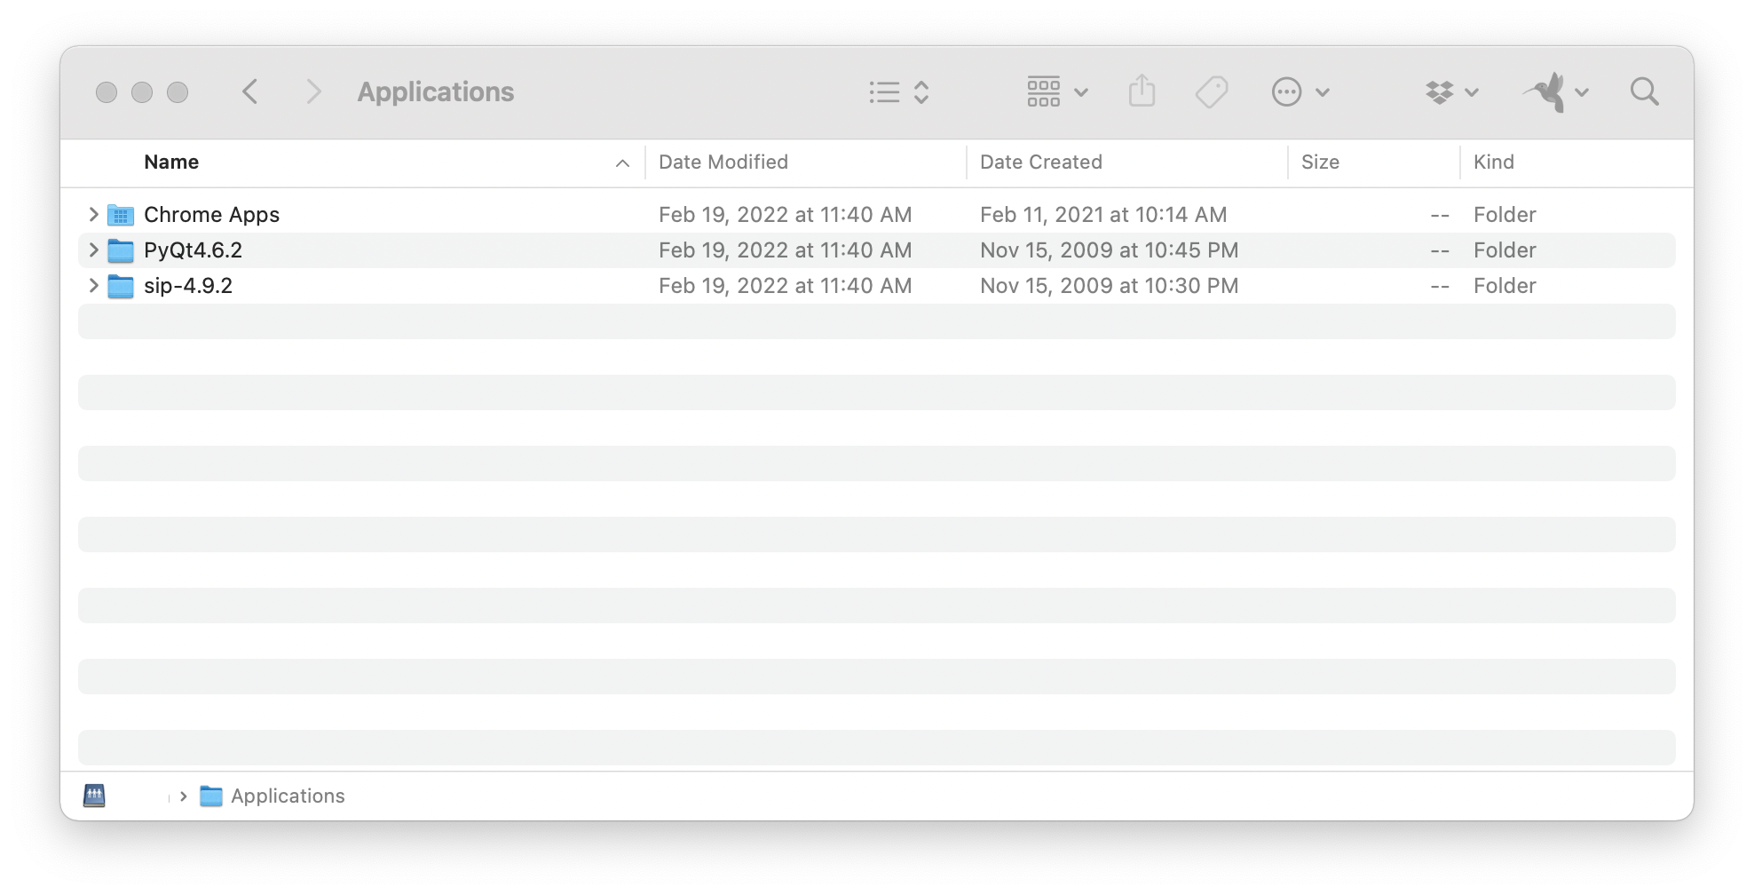Open the Action ellipsis menu

1300,91
